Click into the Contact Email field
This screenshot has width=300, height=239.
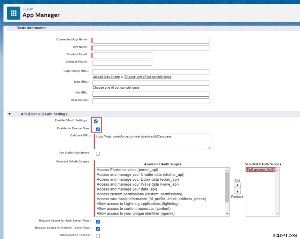click(x=122, y=55)
